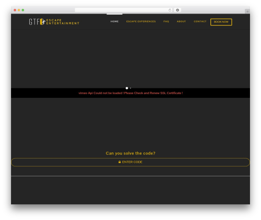Open the Home menu item
The image size is (261, 220).
tap(114, 21)
